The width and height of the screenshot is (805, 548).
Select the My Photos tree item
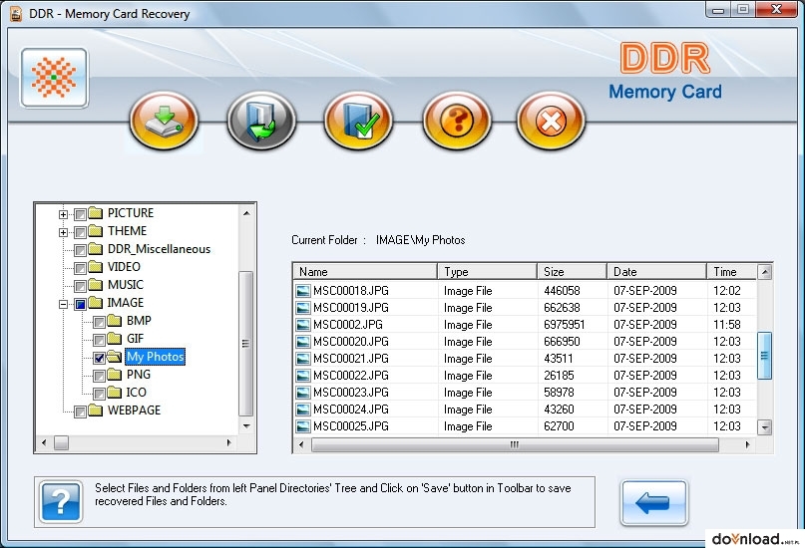[155, 357]
